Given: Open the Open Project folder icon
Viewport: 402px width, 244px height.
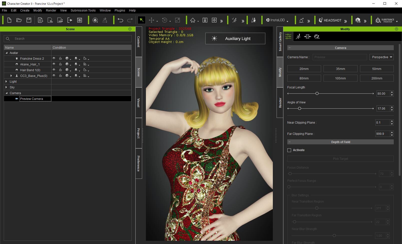Looking at the screenshot, I should tap(19, 20).
